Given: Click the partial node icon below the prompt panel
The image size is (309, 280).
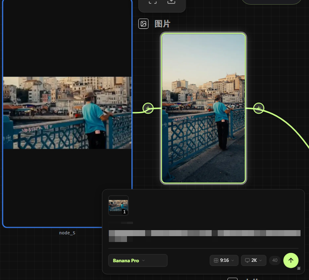Looking at the screenshot, I should 232,278.
